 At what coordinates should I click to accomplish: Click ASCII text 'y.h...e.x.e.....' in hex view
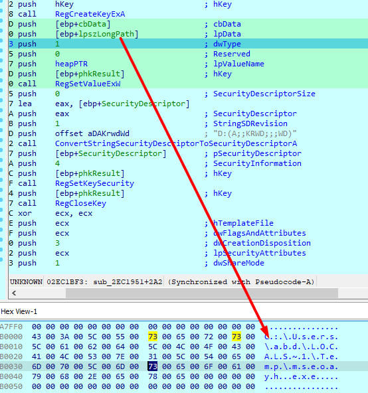(301, 376)
